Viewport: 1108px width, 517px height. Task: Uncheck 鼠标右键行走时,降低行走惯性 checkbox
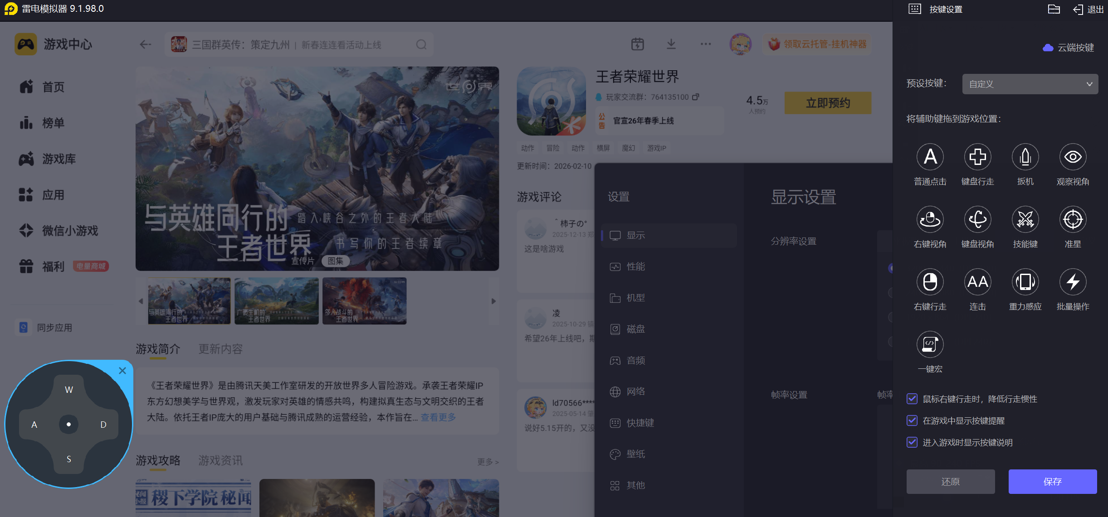[912, 399]
